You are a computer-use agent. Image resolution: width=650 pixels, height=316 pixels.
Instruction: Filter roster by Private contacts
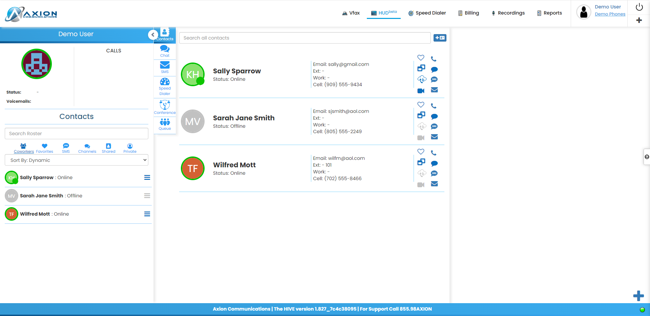130,148
